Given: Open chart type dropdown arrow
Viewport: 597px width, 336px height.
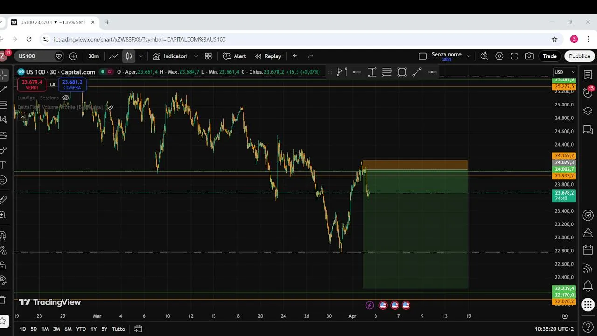Looking at the screenshot, I should [x=141, y=56].
